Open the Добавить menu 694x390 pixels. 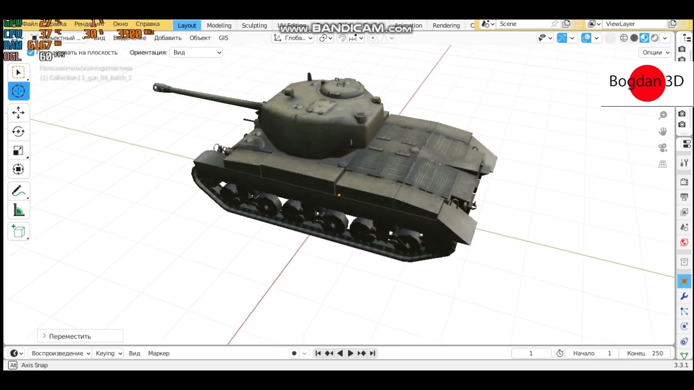[168, 38]
